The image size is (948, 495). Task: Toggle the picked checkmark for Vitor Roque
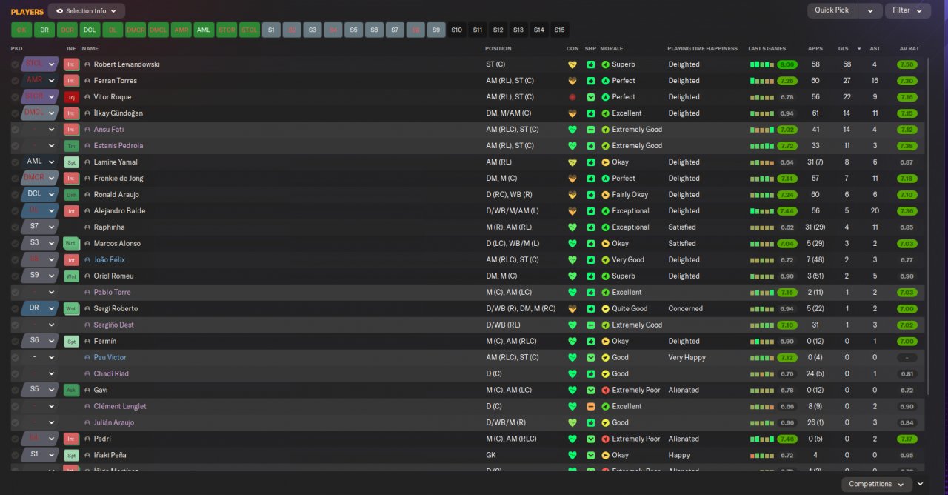click(x=15, y=97)
